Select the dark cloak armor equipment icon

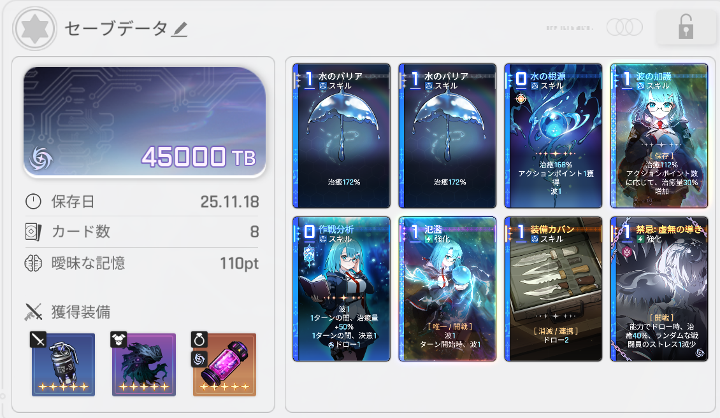144,365
